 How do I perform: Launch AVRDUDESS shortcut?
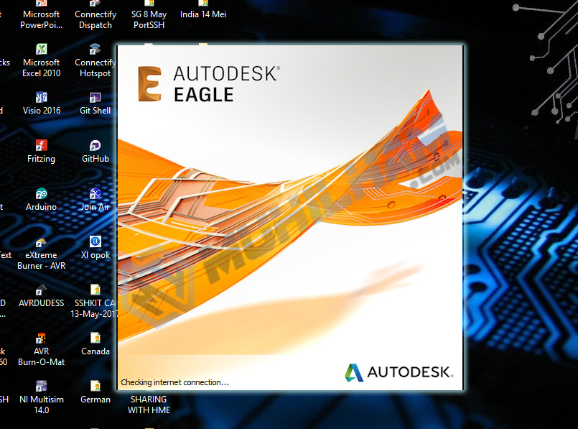click(x=42, y=296)
